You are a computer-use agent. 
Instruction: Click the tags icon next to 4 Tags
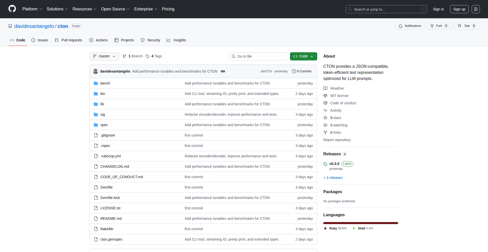[148, 56]
